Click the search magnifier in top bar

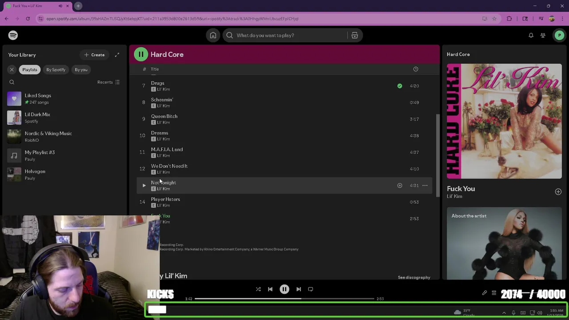pos(229,36)
